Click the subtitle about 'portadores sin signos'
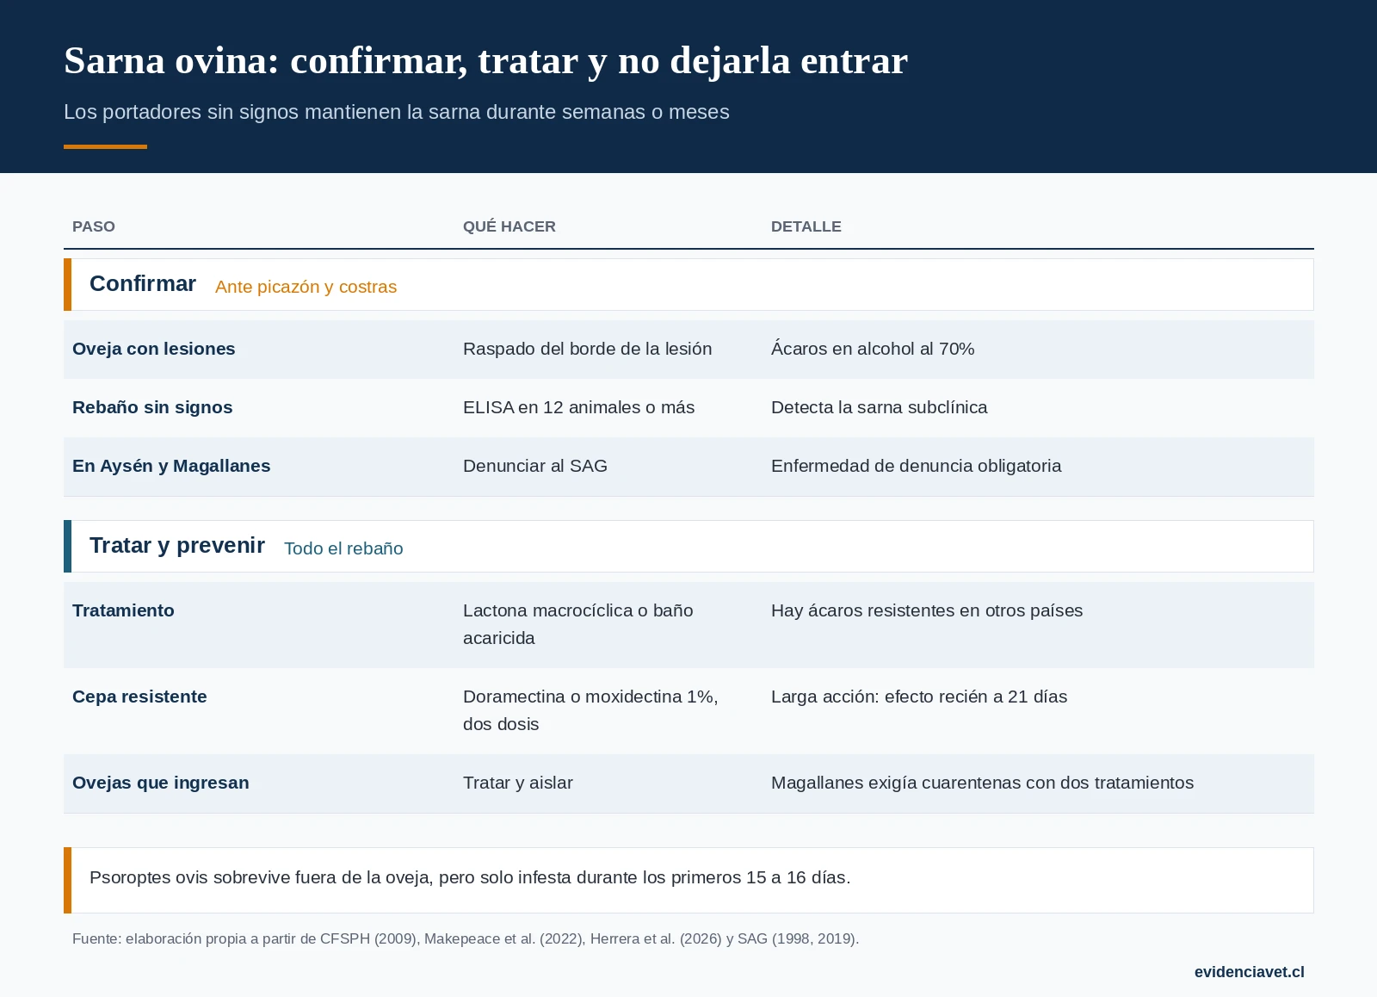The height and width of the screenshot is (997, 1377). [x=397, y=112]
